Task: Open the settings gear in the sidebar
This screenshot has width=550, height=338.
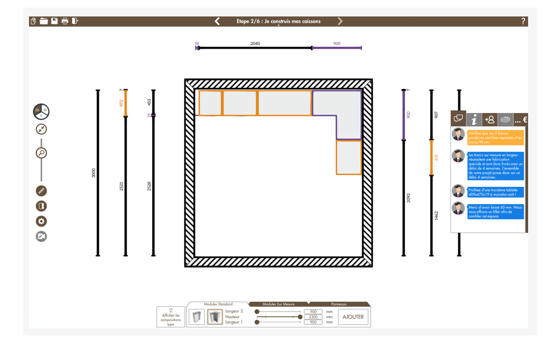Action: [x=41, y=221]
